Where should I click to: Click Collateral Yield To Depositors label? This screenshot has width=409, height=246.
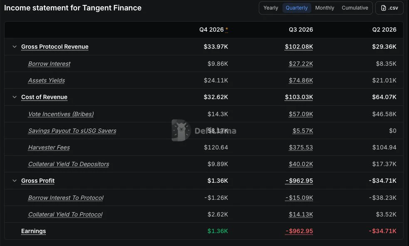[x=69, y=164]
